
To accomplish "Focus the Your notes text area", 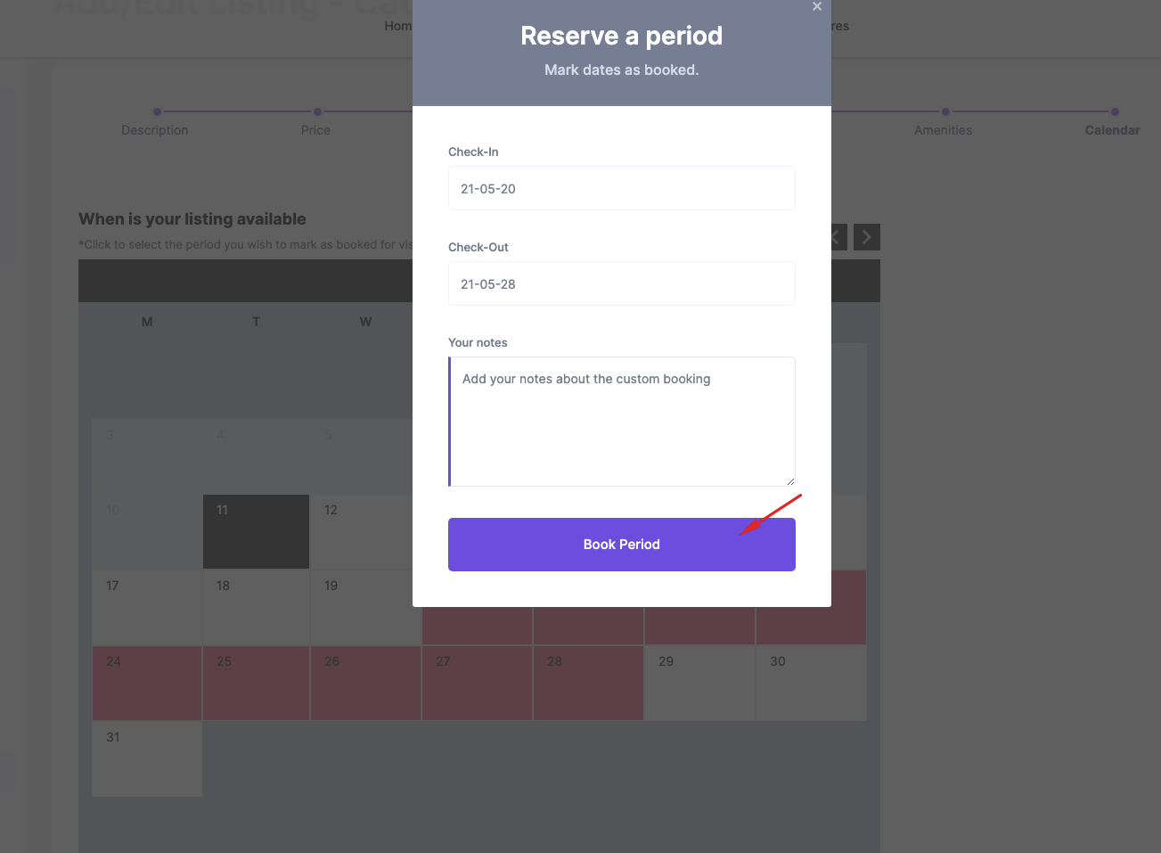I will 622,422.
